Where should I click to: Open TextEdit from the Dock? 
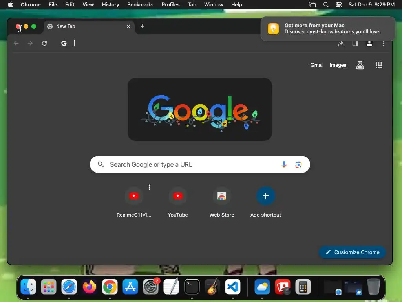pyautogui.click(x=171, y=287)
